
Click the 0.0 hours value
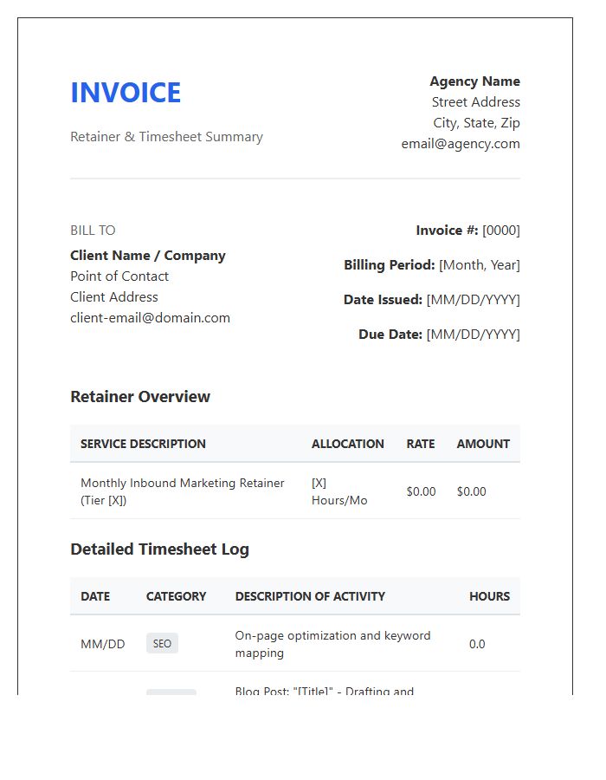tap(477, 644)
